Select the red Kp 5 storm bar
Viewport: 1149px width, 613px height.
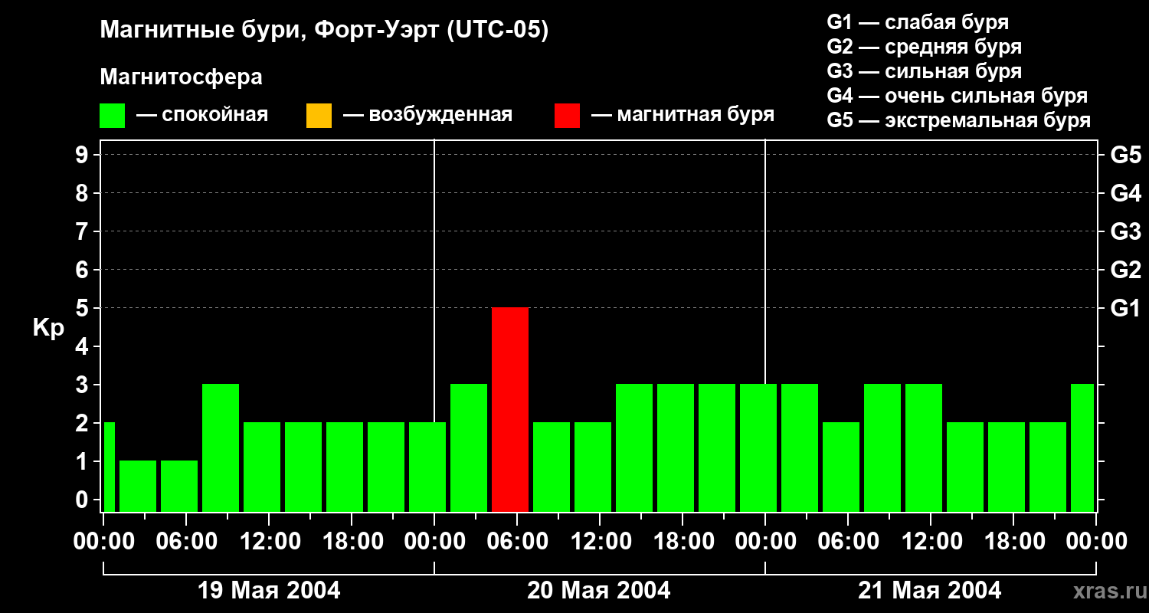tap(510, 409)
